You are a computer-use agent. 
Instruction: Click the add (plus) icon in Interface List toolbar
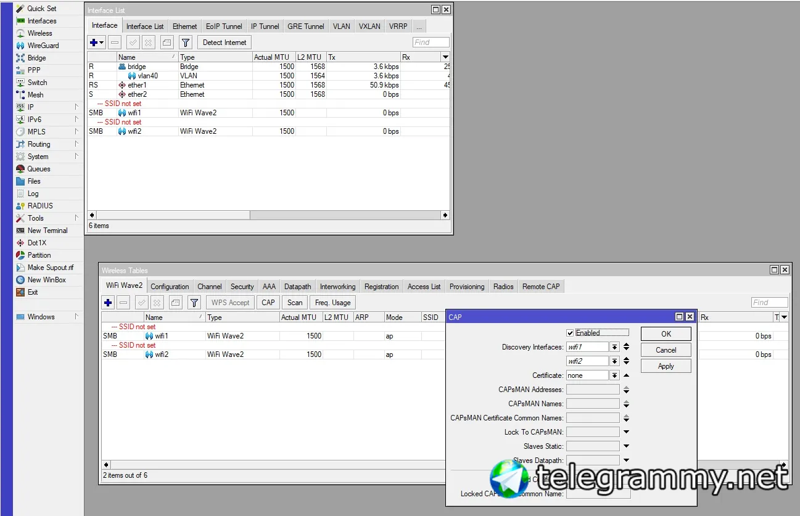pos(97,43)
